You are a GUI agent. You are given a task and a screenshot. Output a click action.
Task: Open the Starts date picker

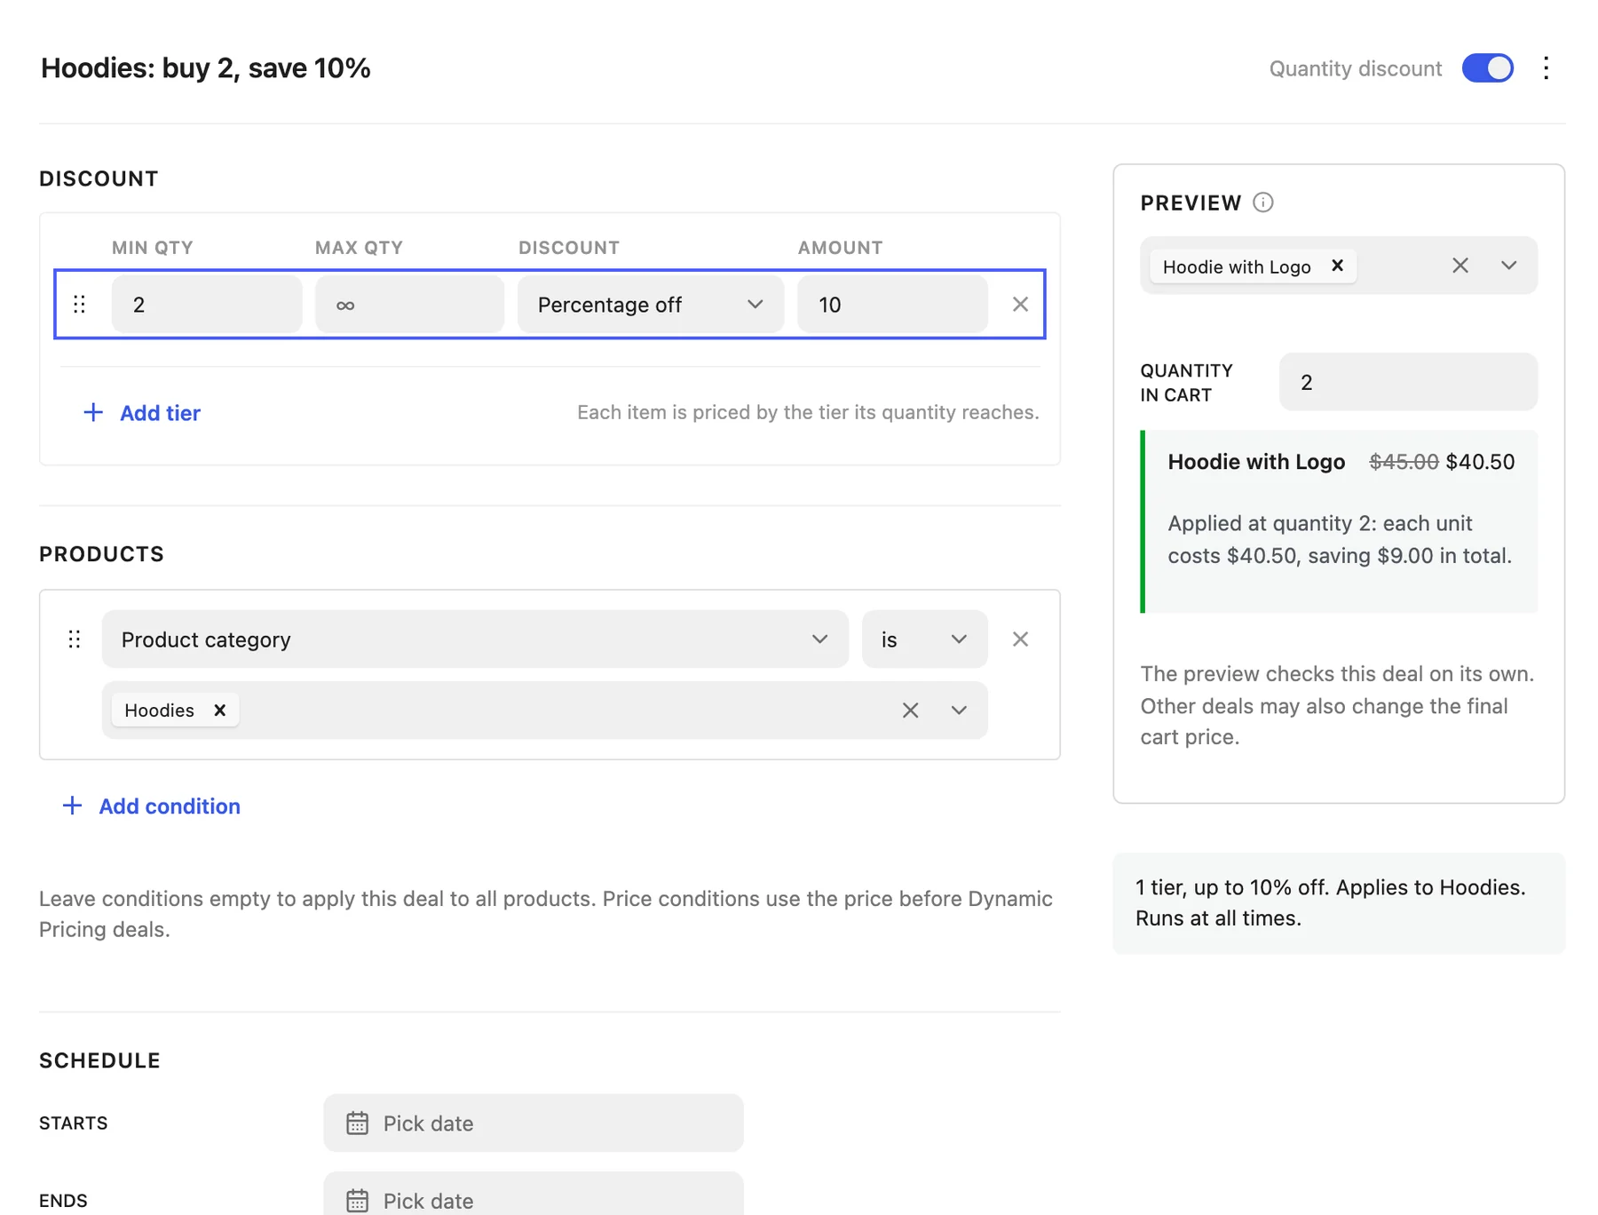[533, 1124]
